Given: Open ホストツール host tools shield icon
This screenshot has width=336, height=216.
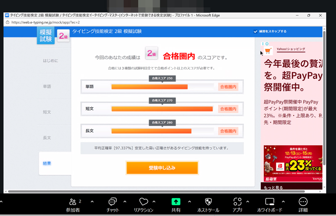Looking at the screenshot, I should tap(208, 202).
